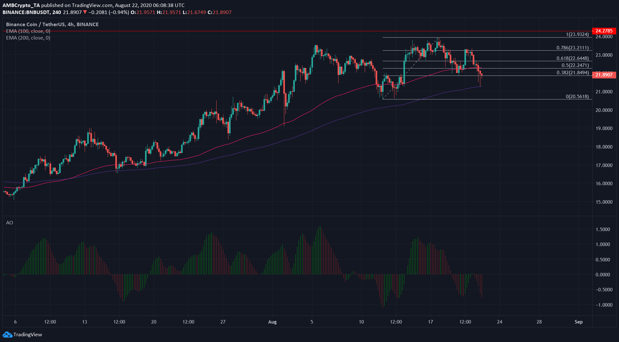Image resolution: width=619 pixels, height=342 pixels.
Task: Click the EMA (200, close, 0) indicator label
Action: pyautogui.click(x=28, y=38)
